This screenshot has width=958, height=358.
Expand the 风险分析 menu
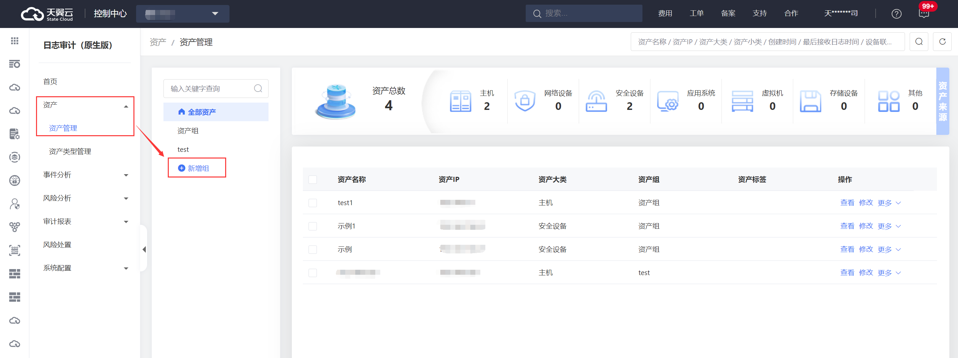point(126,198)
